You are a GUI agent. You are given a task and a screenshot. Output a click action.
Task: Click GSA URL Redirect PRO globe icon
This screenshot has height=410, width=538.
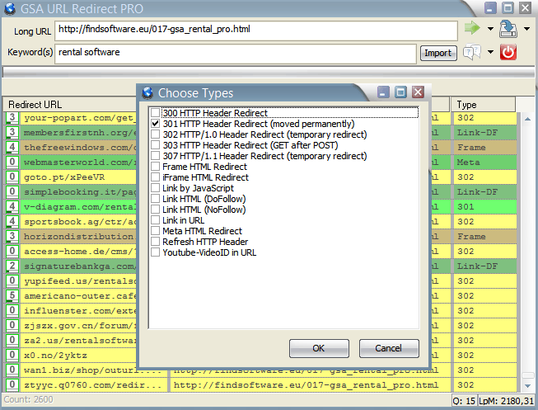point(10,8)
